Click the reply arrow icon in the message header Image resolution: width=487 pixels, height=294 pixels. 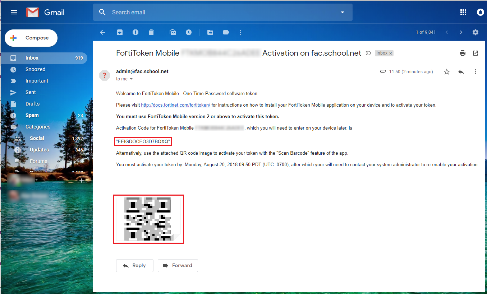click(x=461, y=72)
